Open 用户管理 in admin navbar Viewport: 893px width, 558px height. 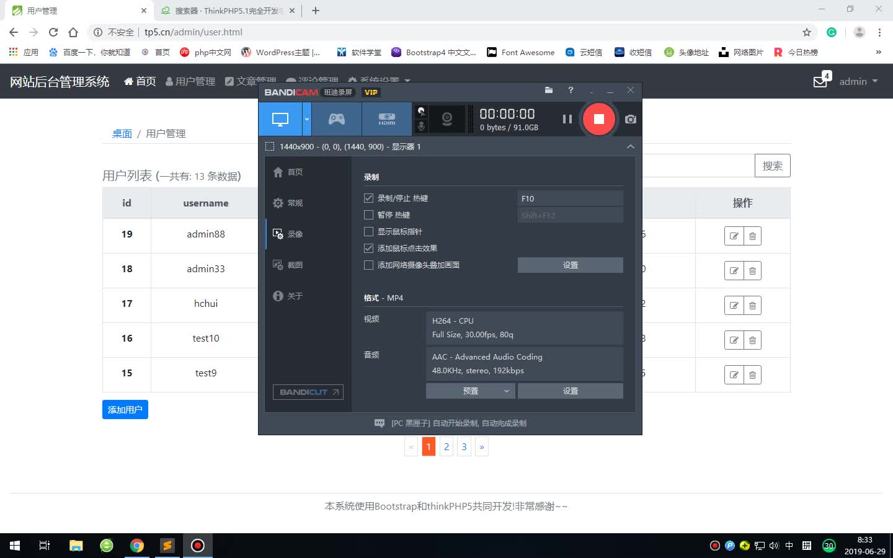click(x=190, y=81)
